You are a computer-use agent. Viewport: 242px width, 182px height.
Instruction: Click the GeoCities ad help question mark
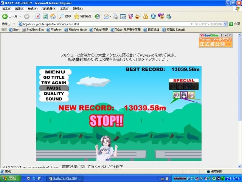pos(222,35)
